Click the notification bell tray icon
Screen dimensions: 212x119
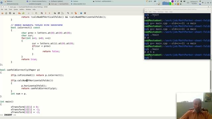click(x=181, y=1)
